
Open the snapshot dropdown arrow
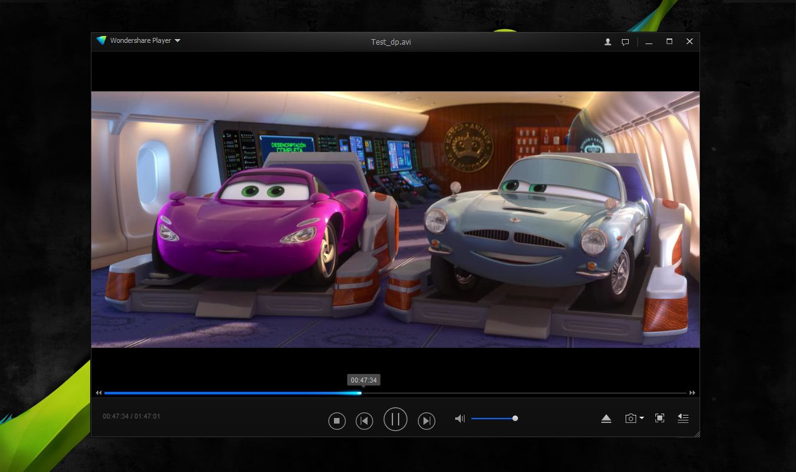642,419
